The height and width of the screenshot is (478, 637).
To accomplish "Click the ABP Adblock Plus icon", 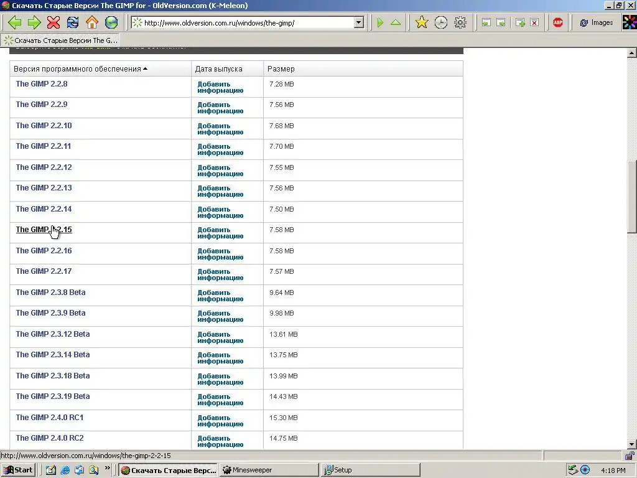I will 558,23.
